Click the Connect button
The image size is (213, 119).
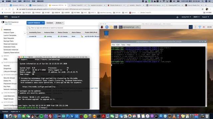[x=50, y=23]
